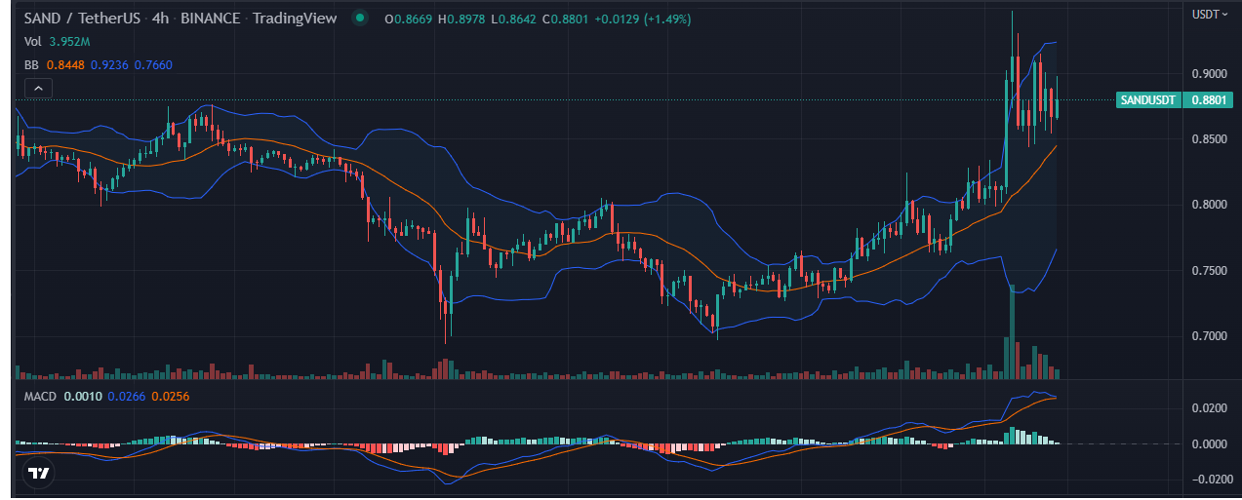Select the BB indicator label
Viewport: 1242px width, 500px height.
point(31,64)
